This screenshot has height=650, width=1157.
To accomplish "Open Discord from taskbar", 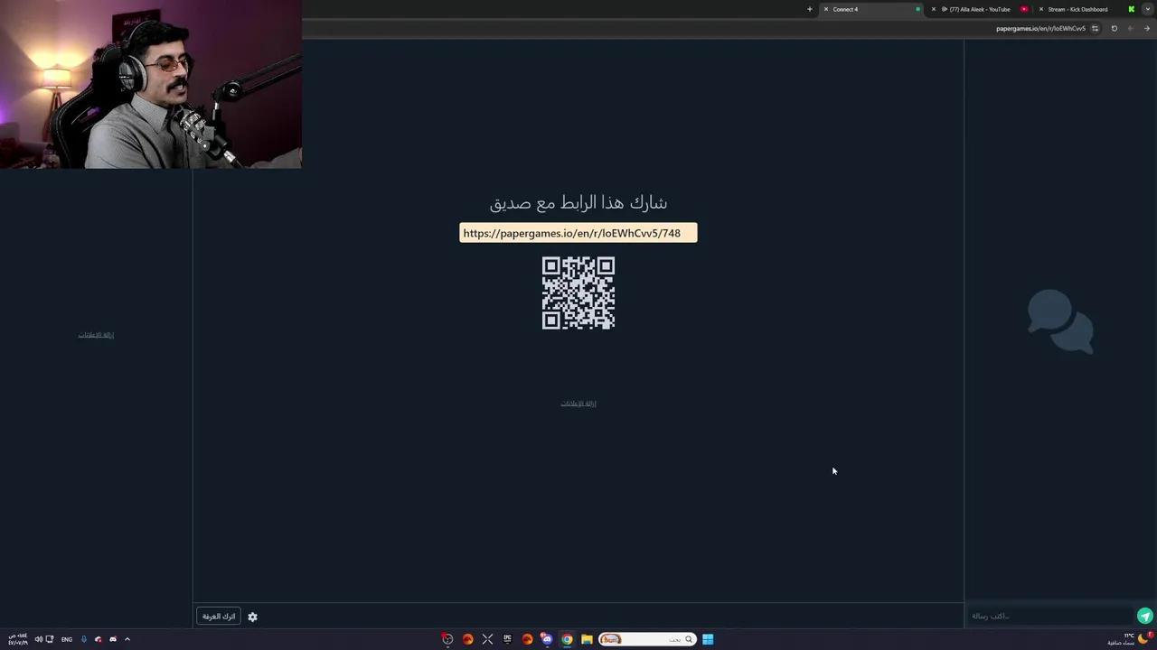I will (x=547, y=639).
